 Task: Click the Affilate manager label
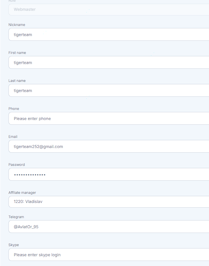22,193
